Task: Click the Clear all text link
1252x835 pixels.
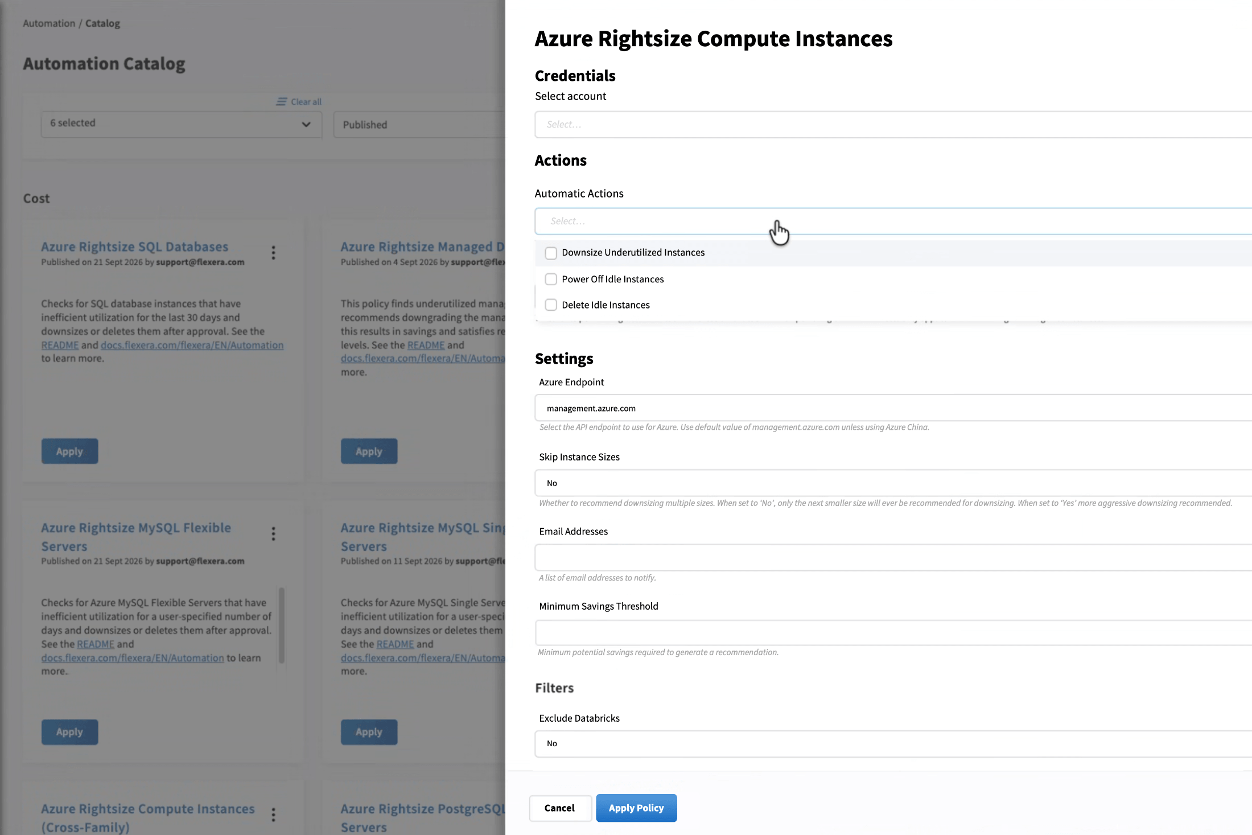Action: (306, 102)
